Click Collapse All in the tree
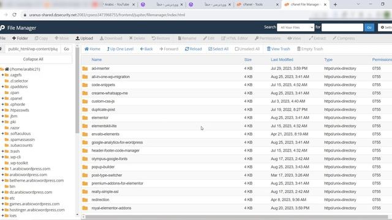 33,59
